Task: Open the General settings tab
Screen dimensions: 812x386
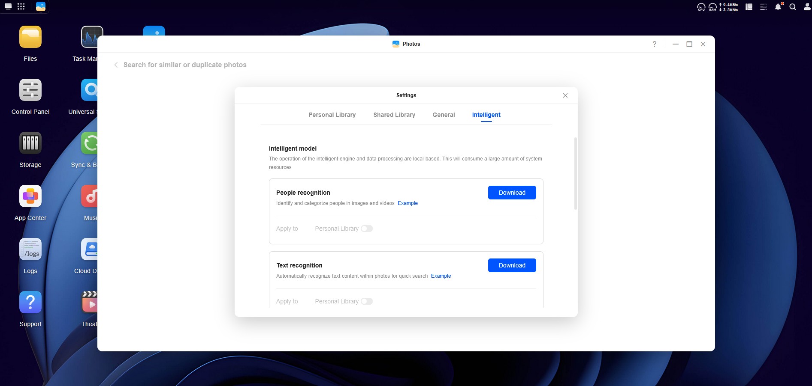Action: (444, 115)
